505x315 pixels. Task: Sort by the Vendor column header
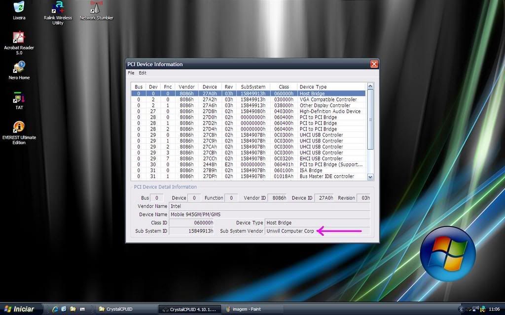[x=186, y=87]
